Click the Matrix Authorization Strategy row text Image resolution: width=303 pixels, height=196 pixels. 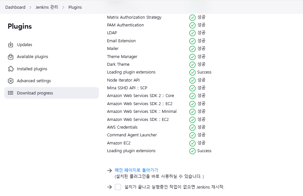[134, 17]
